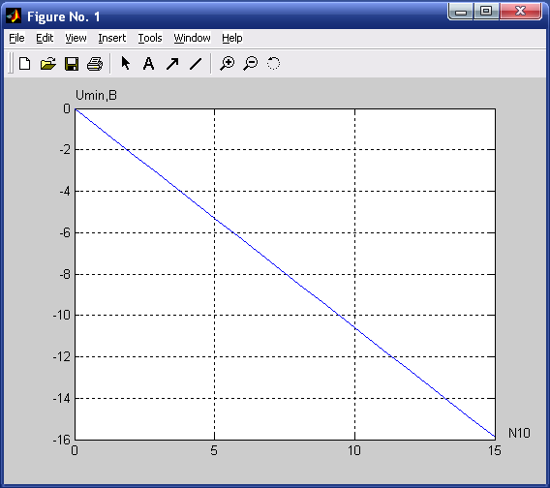Image resolution: width=550 pixels, height=488 pixels.
Task: Open the Edit menu
Action: pyautogui.click(x=45, y=38)
